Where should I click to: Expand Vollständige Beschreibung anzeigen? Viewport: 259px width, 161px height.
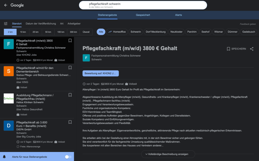pos(168,154)
